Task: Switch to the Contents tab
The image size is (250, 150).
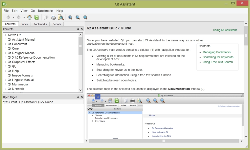Action: point(10,24)
